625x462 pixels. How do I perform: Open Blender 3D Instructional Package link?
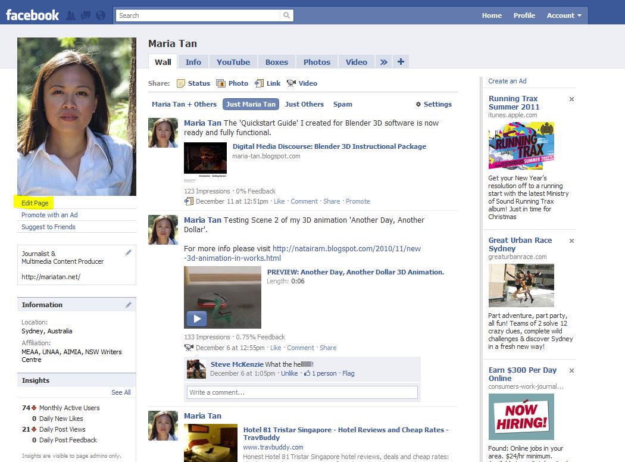pyautogui.click(x=329, y=146)
